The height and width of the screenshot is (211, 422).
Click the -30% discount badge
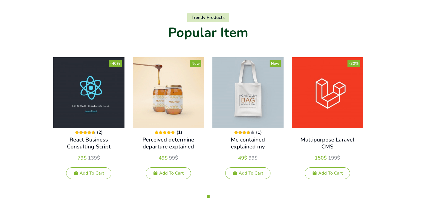click(354, 63)
